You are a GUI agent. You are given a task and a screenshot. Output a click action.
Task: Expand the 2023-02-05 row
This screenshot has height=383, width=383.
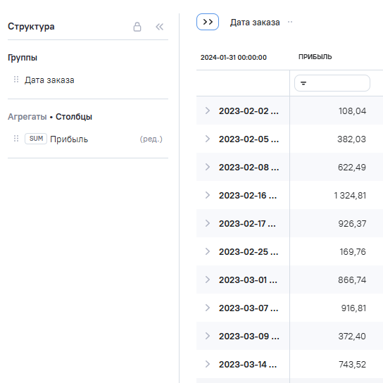pyautogui.click(x=208, y=139)
